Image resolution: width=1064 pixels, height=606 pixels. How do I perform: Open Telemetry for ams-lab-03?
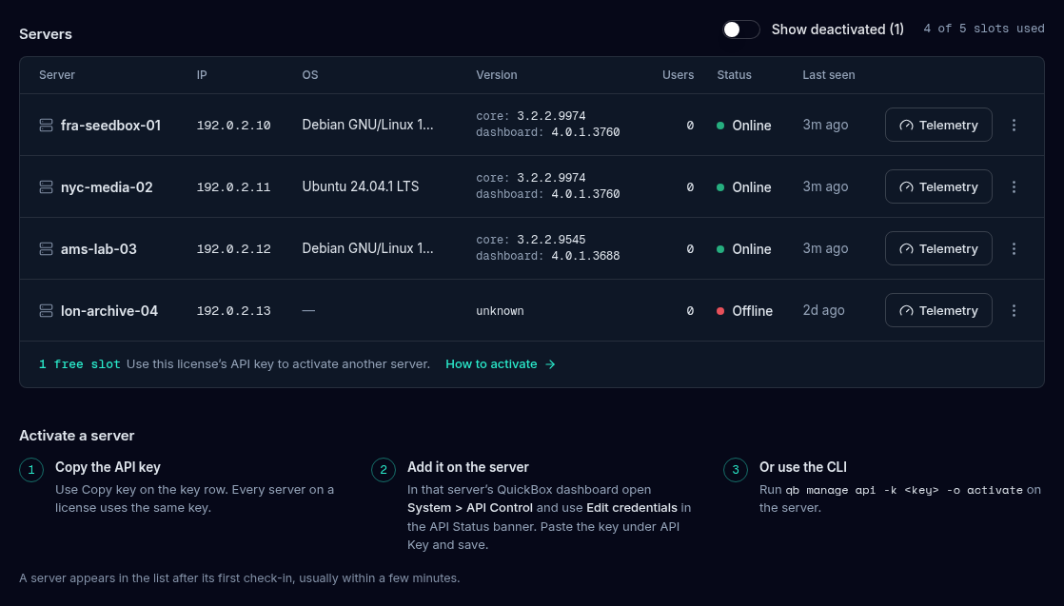pos(938,248)
